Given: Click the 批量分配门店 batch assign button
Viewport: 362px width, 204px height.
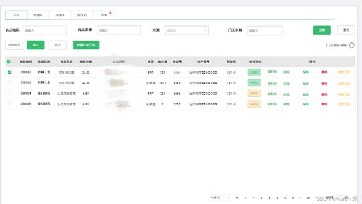Looking at the screenshot, I should (86, 45).
